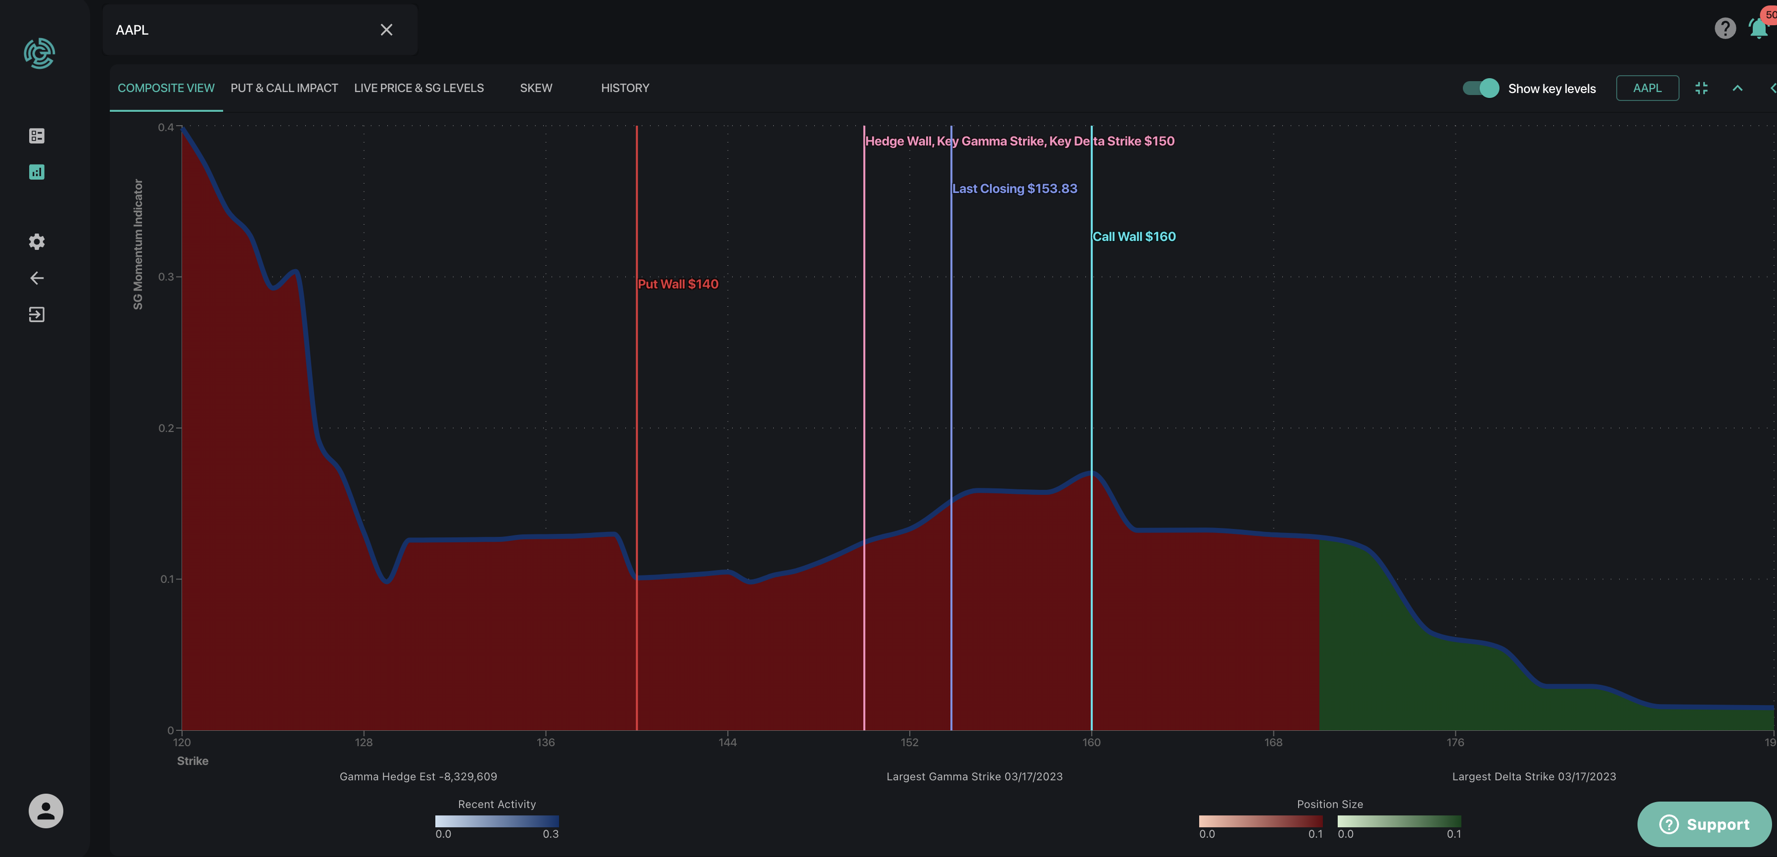The image size is (1777, 857).
Task: Click the 128 strike axis tick
Action: click(364, 743)
